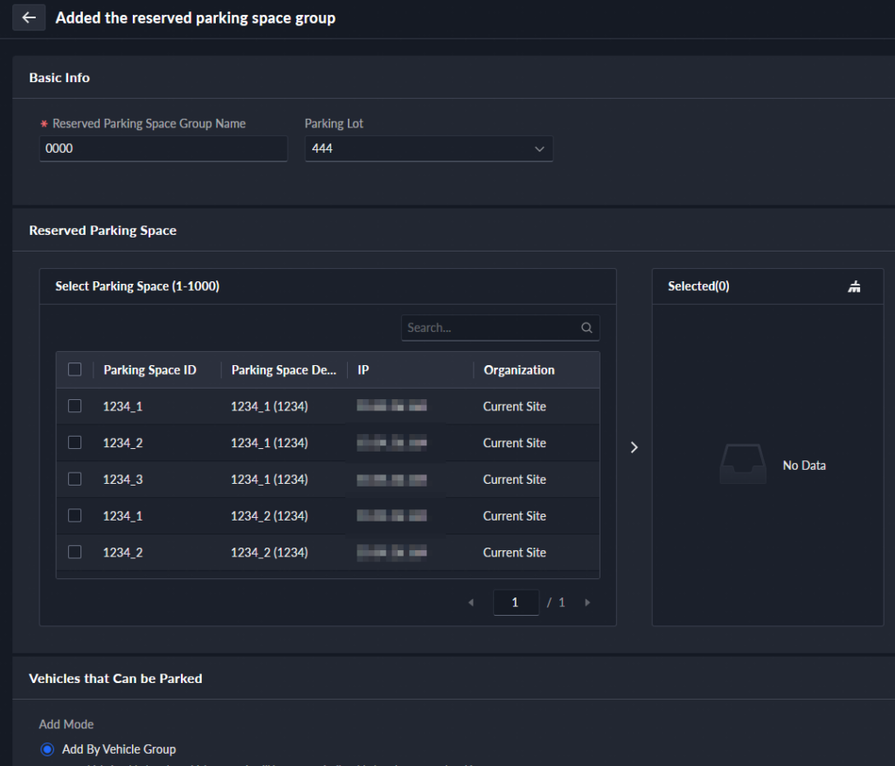Screen dimensions: 895x766
Task: Click the back arrow button
Action: [x=29, y=17]
